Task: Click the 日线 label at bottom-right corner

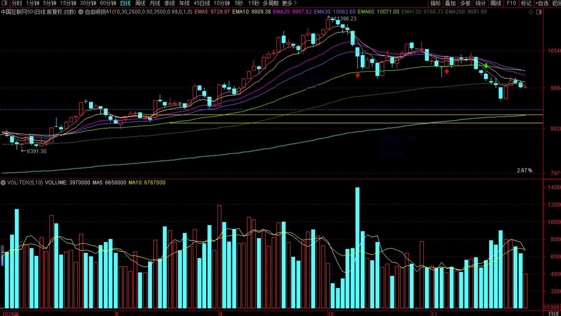Action: [x=554, y=314]
